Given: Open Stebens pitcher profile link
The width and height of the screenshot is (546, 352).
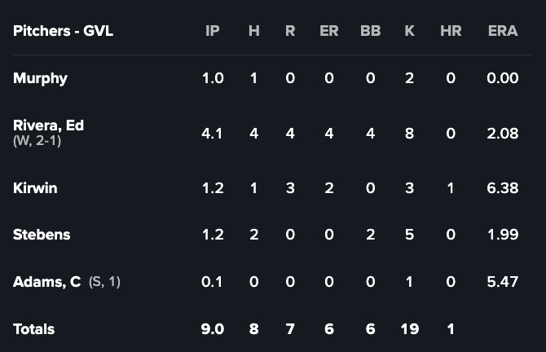Looking at the screenshot, I should coord(42,235).
